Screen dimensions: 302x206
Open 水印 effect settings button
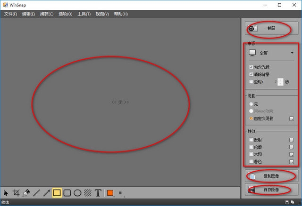point(292,154)
